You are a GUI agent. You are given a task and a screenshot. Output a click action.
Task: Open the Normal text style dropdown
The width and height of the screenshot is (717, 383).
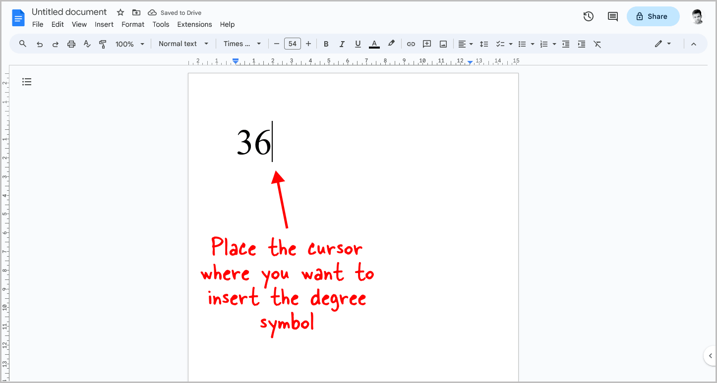(182, 44)
